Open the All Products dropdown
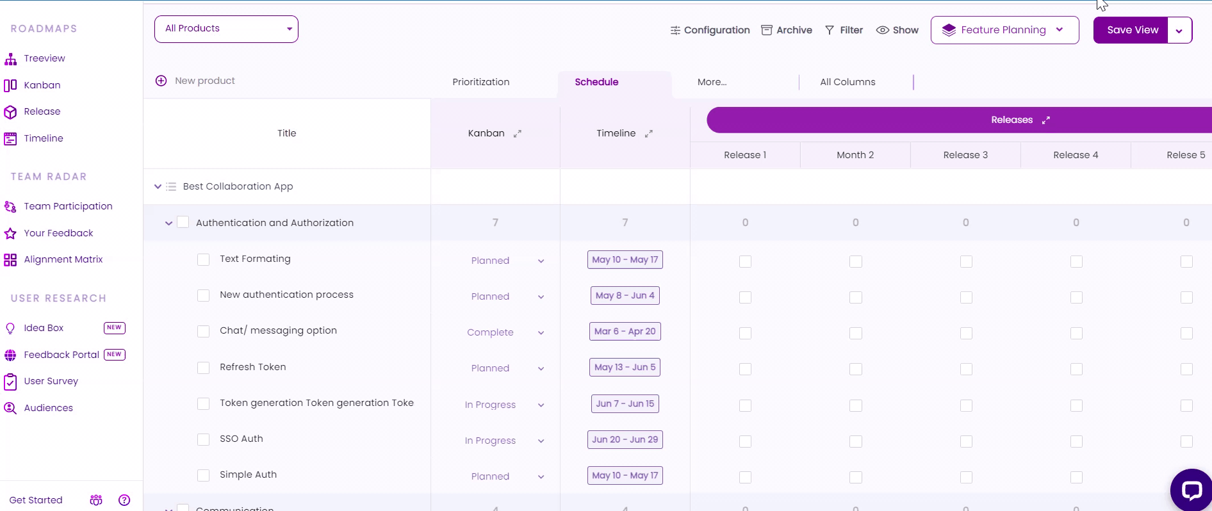 [x=226, y=29]
